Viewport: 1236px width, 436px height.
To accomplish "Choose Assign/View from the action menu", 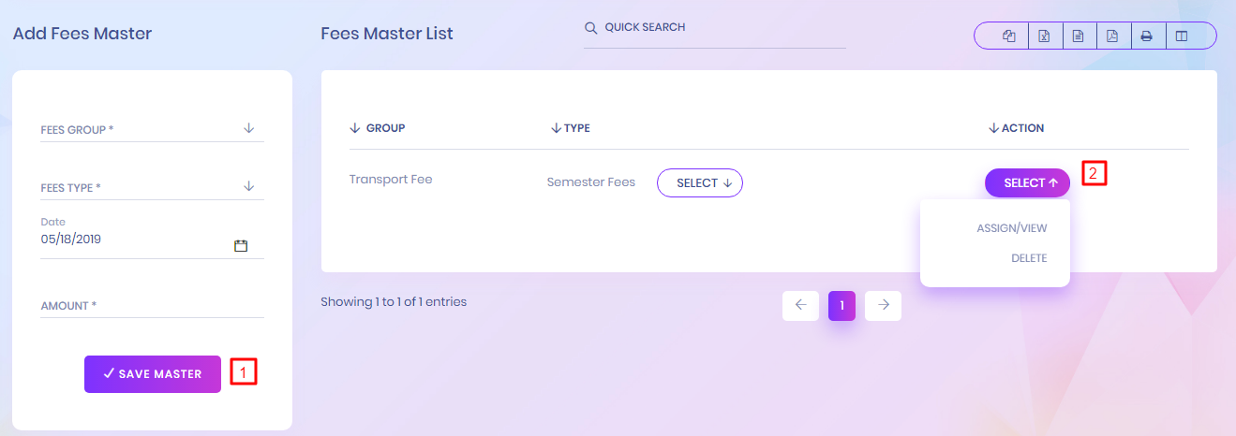I will (x=1011, y=228).
